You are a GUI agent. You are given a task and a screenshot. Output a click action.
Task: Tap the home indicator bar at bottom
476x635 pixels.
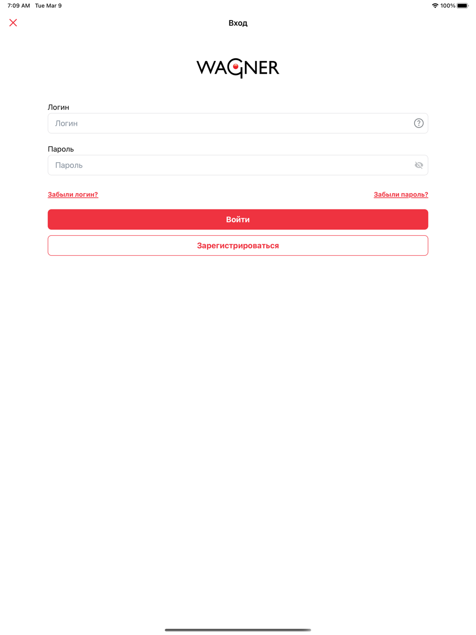coord(238,630)
